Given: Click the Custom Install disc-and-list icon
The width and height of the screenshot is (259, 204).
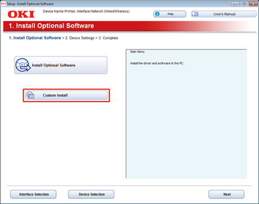Looking at the screenshot, I should pyautogui.click(x=30, y=95).
